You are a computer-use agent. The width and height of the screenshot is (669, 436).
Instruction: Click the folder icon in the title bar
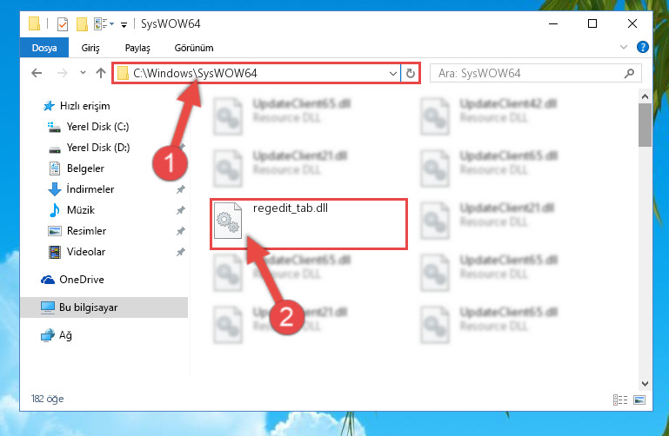point(34,23)
